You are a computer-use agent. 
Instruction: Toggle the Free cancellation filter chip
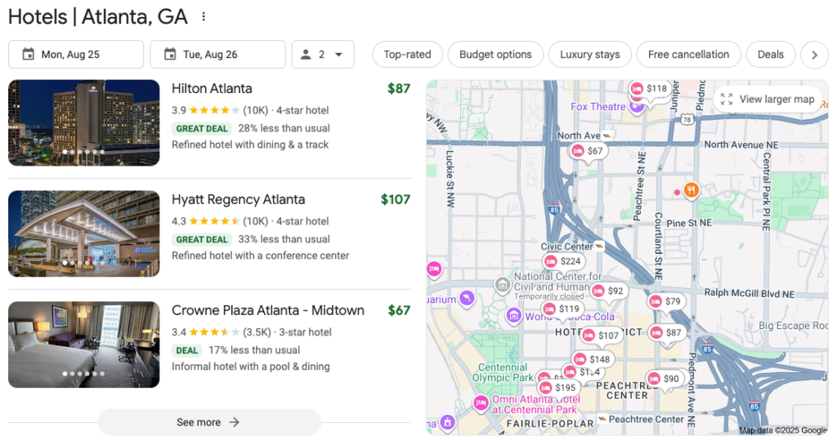click(688, 55)
